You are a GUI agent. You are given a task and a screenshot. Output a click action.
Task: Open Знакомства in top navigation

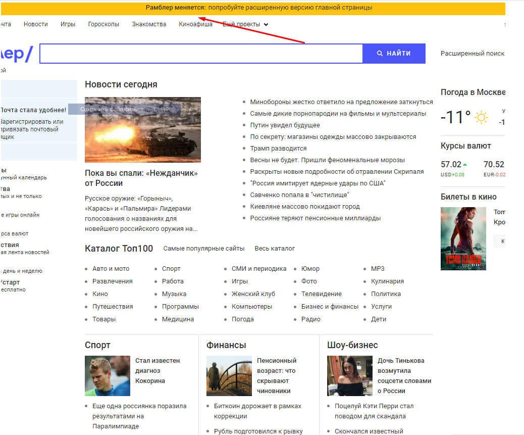[149, 24]
